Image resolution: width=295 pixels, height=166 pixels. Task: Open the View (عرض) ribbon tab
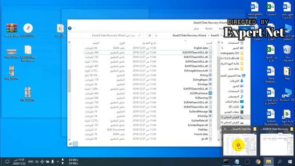point(196,29)
